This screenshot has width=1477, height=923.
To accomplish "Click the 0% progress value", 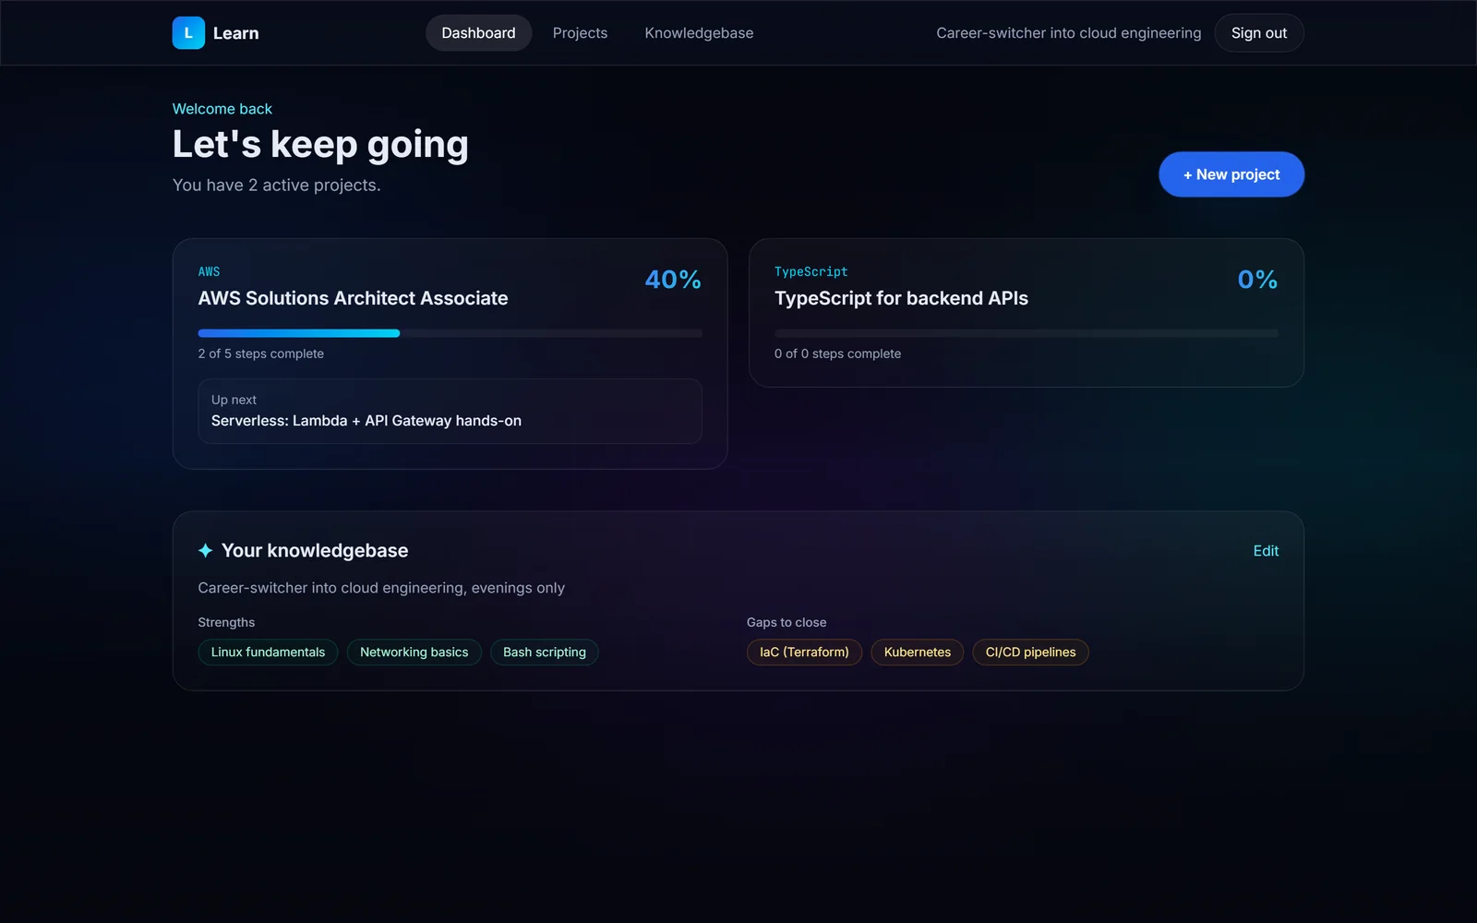I will pyautogui.click(x=1257, y=280).
